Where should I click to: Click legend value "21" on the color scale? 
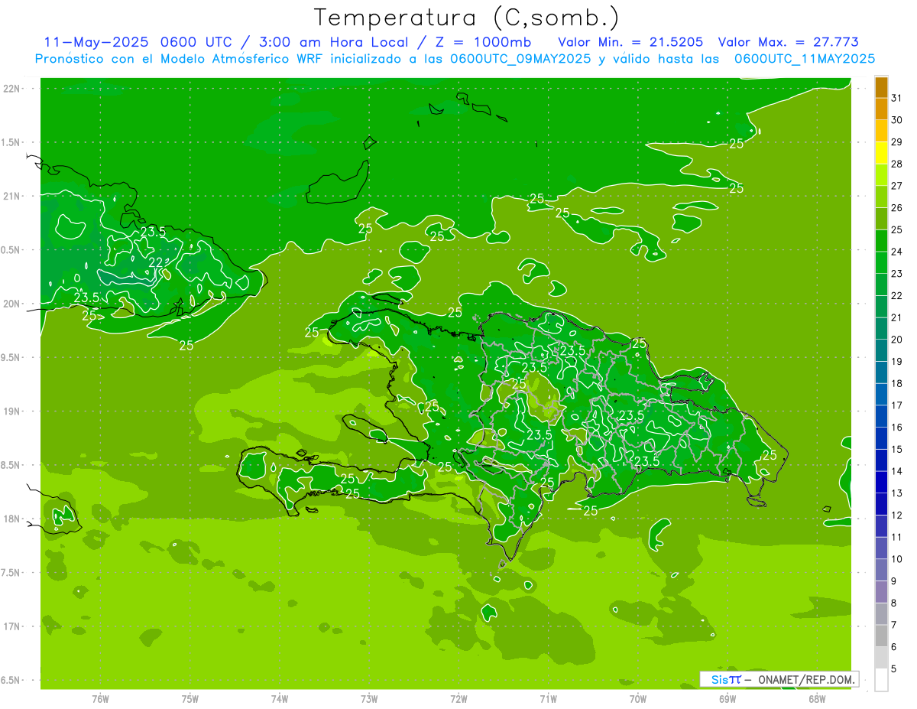click(x=897, y=317)
